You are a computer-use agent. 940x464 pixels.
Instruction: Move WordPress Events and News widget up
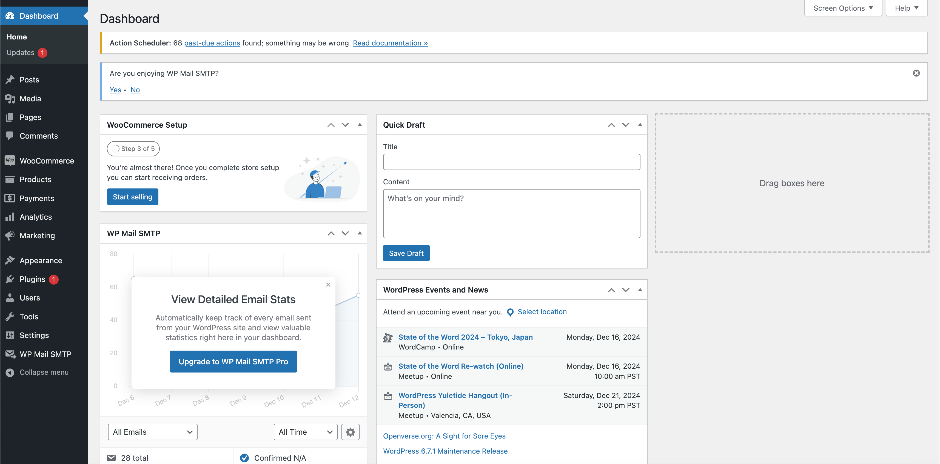pos(611,290)
